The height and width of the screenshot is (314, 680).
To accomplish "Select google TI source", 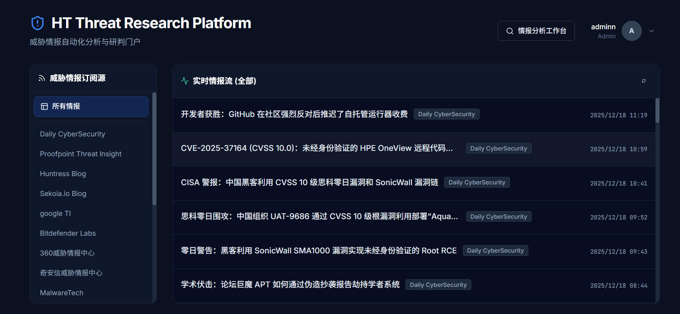I will click(55, 213).
